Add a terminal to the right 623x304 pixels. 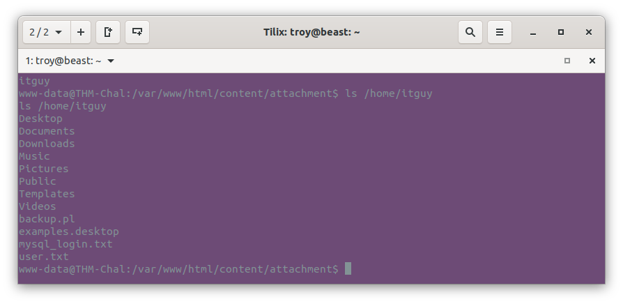pyautogui.click(x=108, y=32)
